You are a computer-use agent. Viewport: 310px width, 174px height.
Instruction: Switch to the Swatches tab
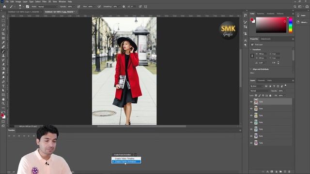coord(261,14)
